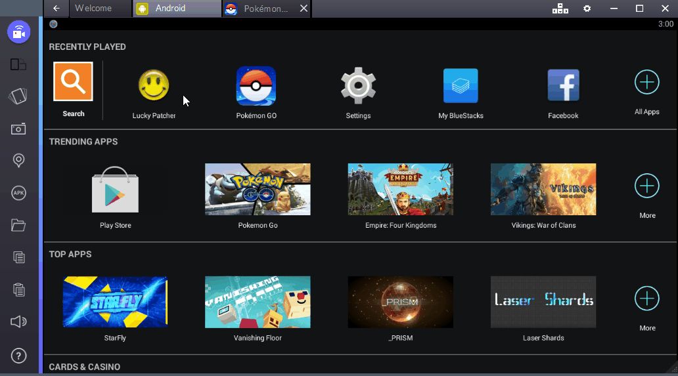Image resolution: width=678 pixels, height=376 pixels.
Task: Launch Facebook app
Action: point(563,85)
